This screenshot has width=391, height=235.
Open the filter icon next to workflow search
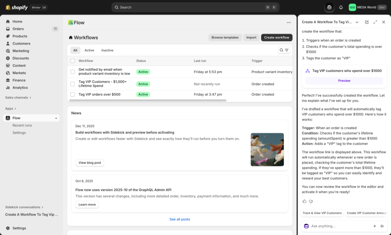point(286,50)
